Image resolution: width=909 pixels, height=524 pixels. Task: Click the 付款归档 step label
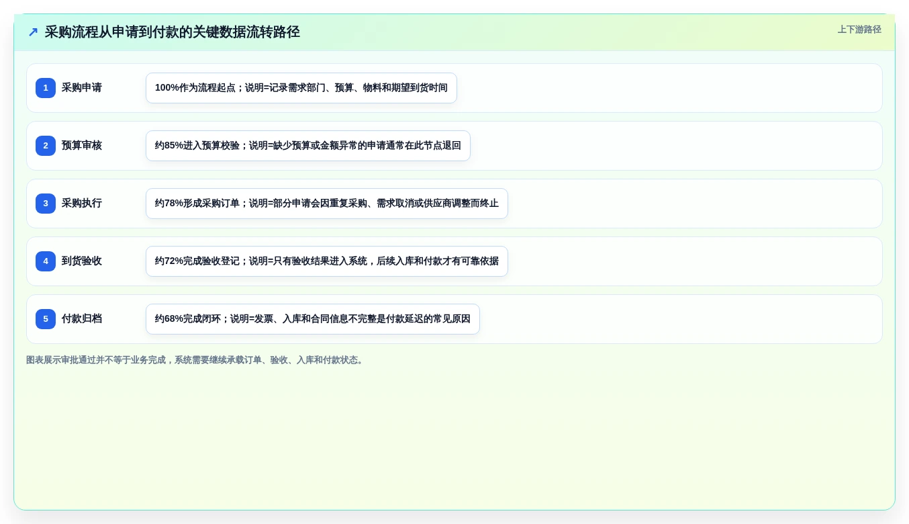82,319
